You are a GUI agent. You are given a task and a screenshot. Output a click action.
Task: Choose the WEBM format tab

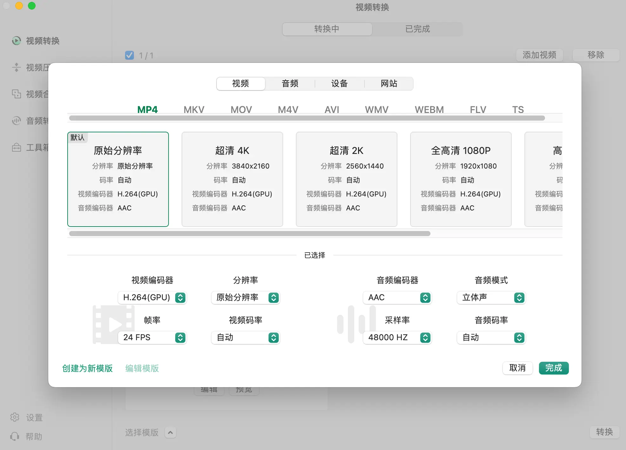(429, 109)
